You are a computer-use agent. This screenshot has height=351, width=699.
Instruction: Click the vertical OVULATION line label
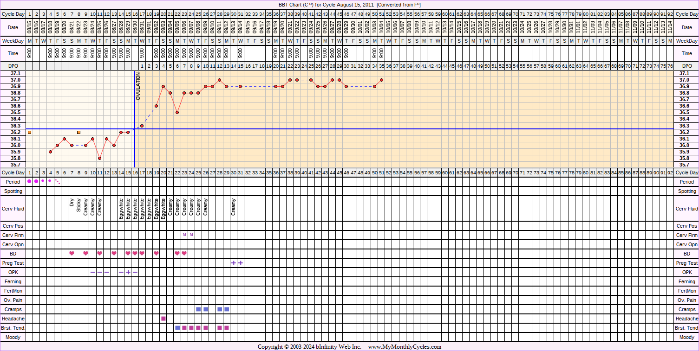click(x=138, y=86)
